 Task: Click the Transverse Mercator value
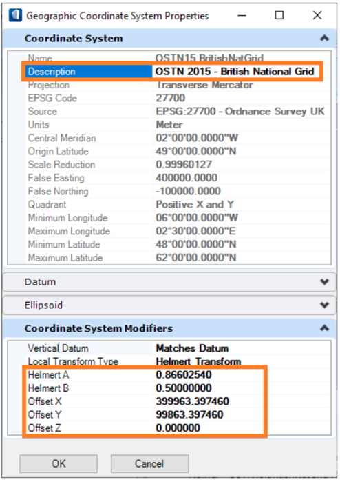(x=204, y=85)
